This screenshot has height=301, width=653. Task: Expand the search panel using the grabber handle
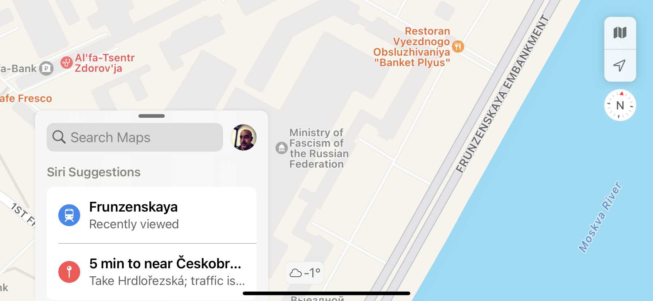click(152, 116)
